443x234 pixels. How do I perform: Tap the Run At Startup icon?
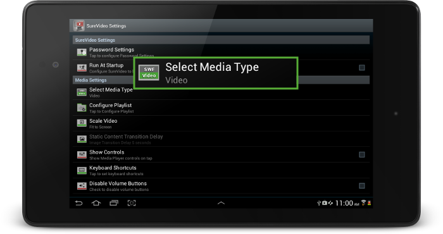(82, 68)
